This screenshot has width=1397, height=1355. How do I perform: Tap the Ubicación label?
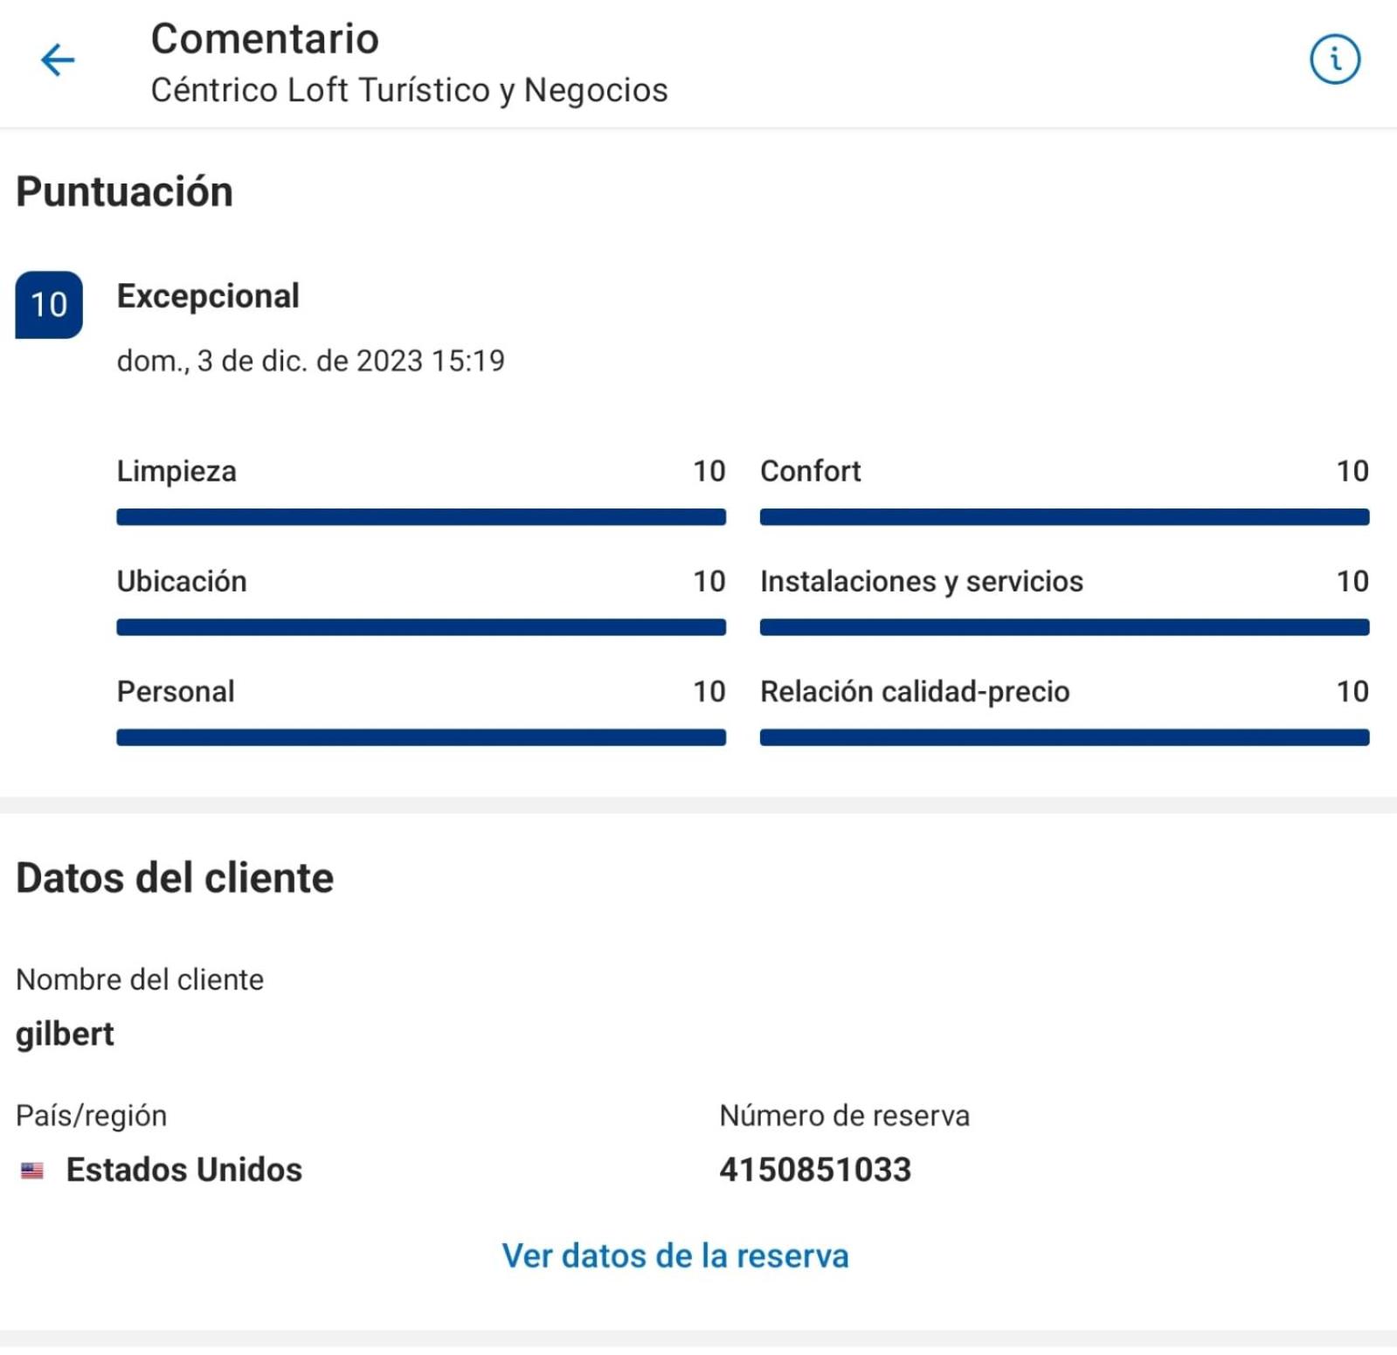pos(182,581)
